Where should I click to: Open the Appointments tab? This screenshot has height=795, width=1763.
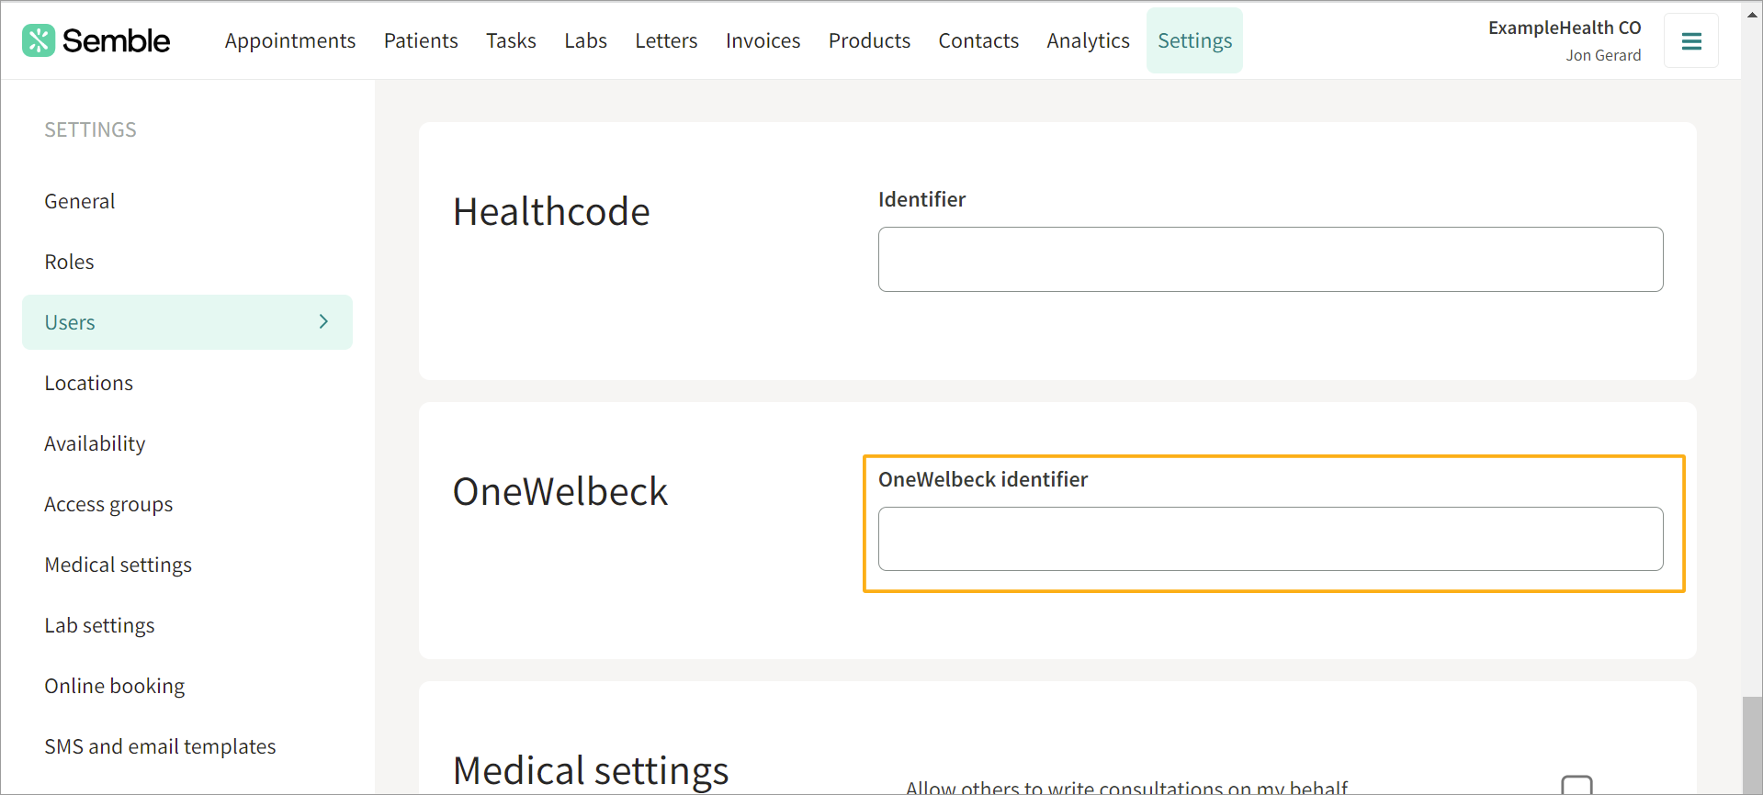click(290, 40)
